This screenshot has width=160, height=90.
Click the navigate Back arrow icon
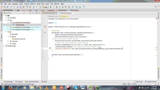[33, 7]
